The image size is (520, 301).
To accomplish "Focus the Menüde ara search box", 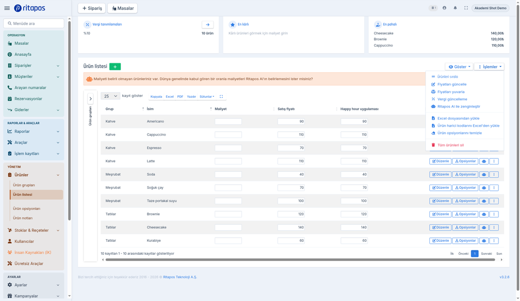I will pos(34,23).
